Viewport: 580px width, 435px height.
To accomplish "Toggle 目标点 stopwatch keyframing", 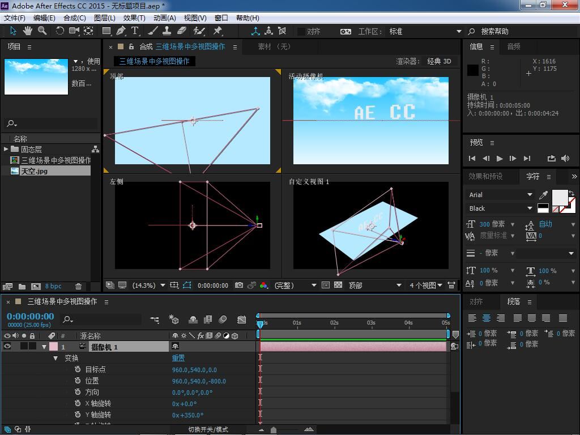I will point(78,369).
